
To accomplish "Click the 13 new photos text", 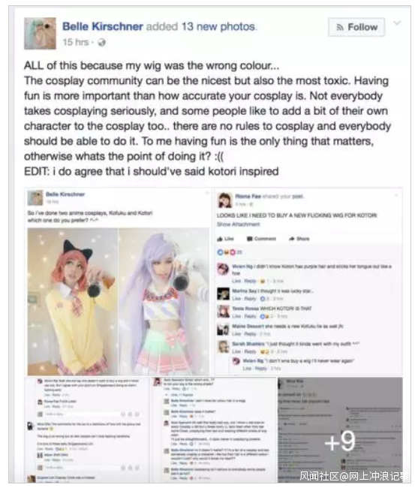I will (219, 26).
